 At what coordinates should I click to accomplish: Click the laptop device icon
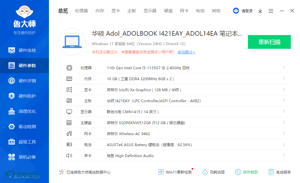pyautogui.click(x=72, y=42)
